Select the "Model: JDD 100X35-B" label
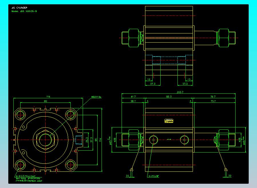This screenshot has height=188, width=257. (24, 11)
